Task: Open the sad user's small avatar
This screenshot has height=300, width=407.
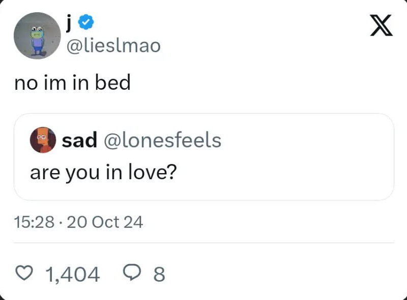Action: pos(43,140)
